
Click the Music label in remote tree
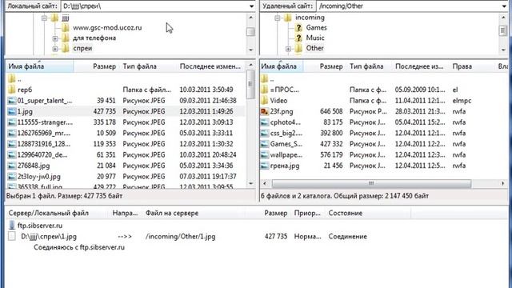click(x=315, y=38)
